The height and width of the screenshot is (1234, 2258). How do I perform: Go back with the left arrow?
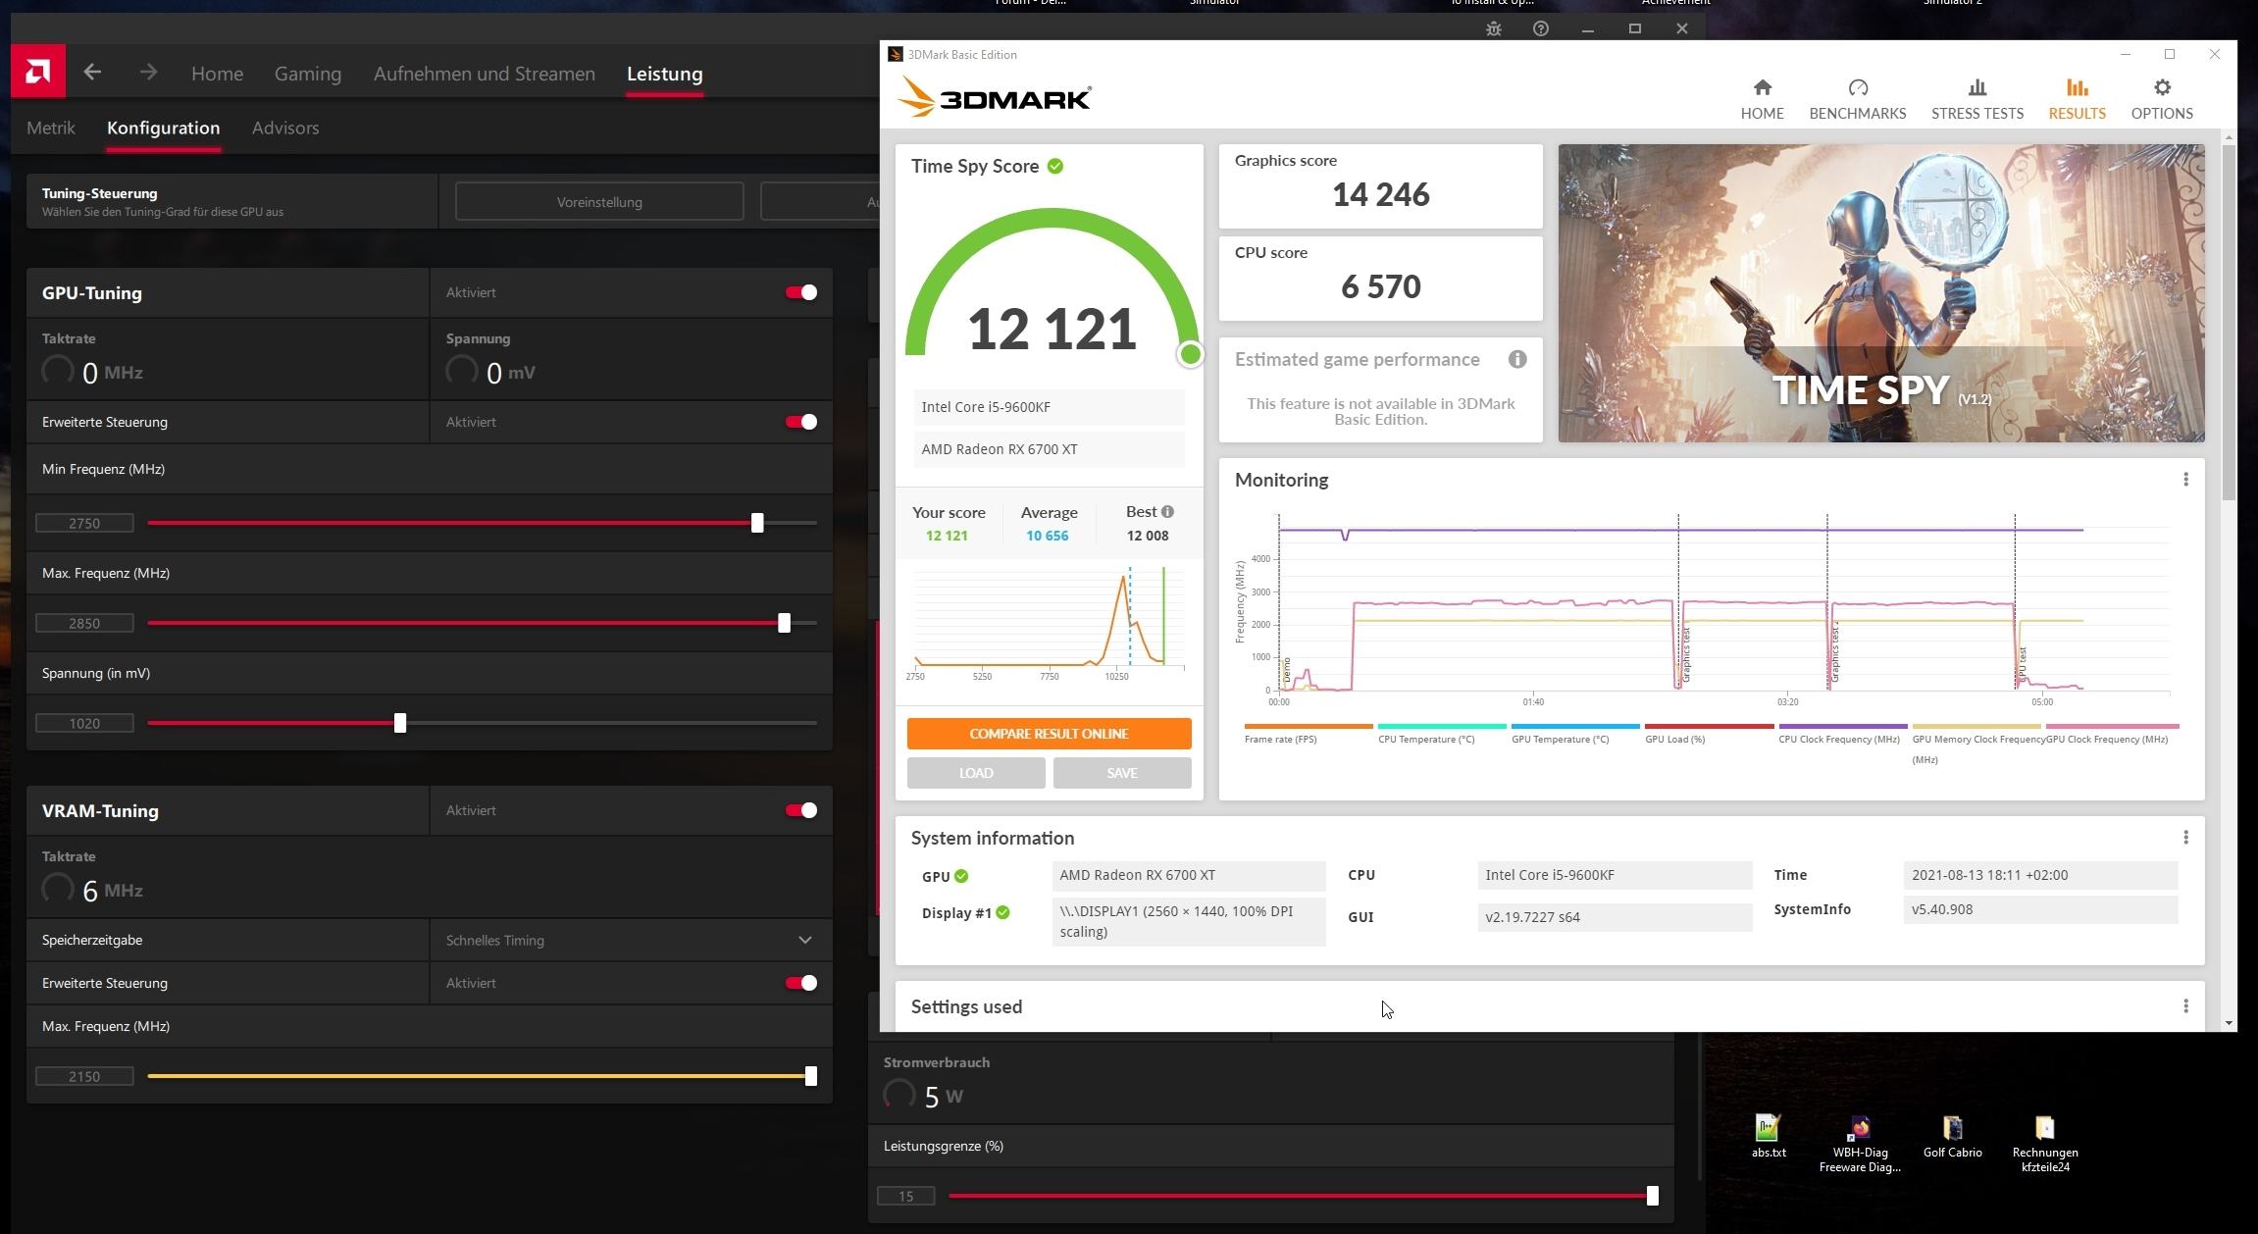click(92, 72)
